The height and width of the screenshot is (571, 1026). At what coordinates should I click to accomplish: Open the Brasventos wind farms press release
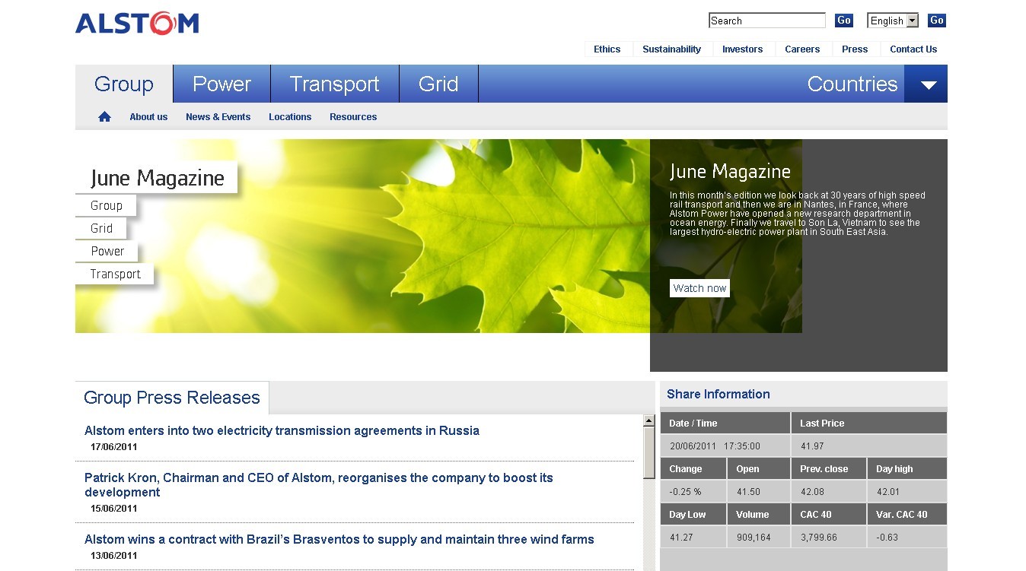tap(339, 540)
